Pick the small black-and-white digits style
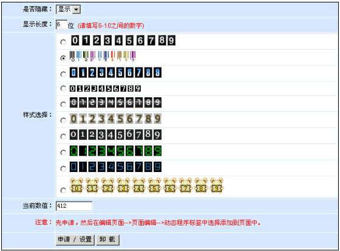 coord(63,88)
